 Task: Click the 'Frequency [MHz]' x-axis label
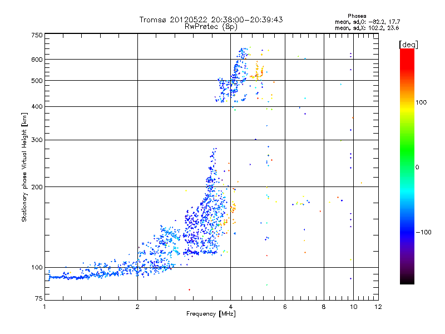pyautogui.click(x=211, y=314)
